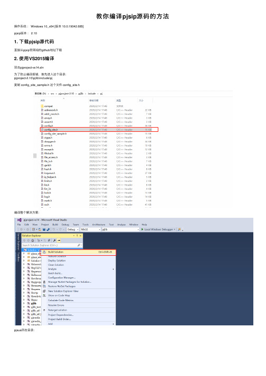Expand the Analyze submenu arrow

[x=113, y=269]
